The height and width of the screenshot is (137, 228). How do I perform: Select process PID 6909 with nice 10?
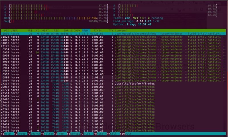click(x=113, y=53)
